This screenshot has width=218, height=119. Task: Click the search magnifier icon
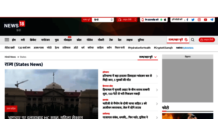[192, 40]
